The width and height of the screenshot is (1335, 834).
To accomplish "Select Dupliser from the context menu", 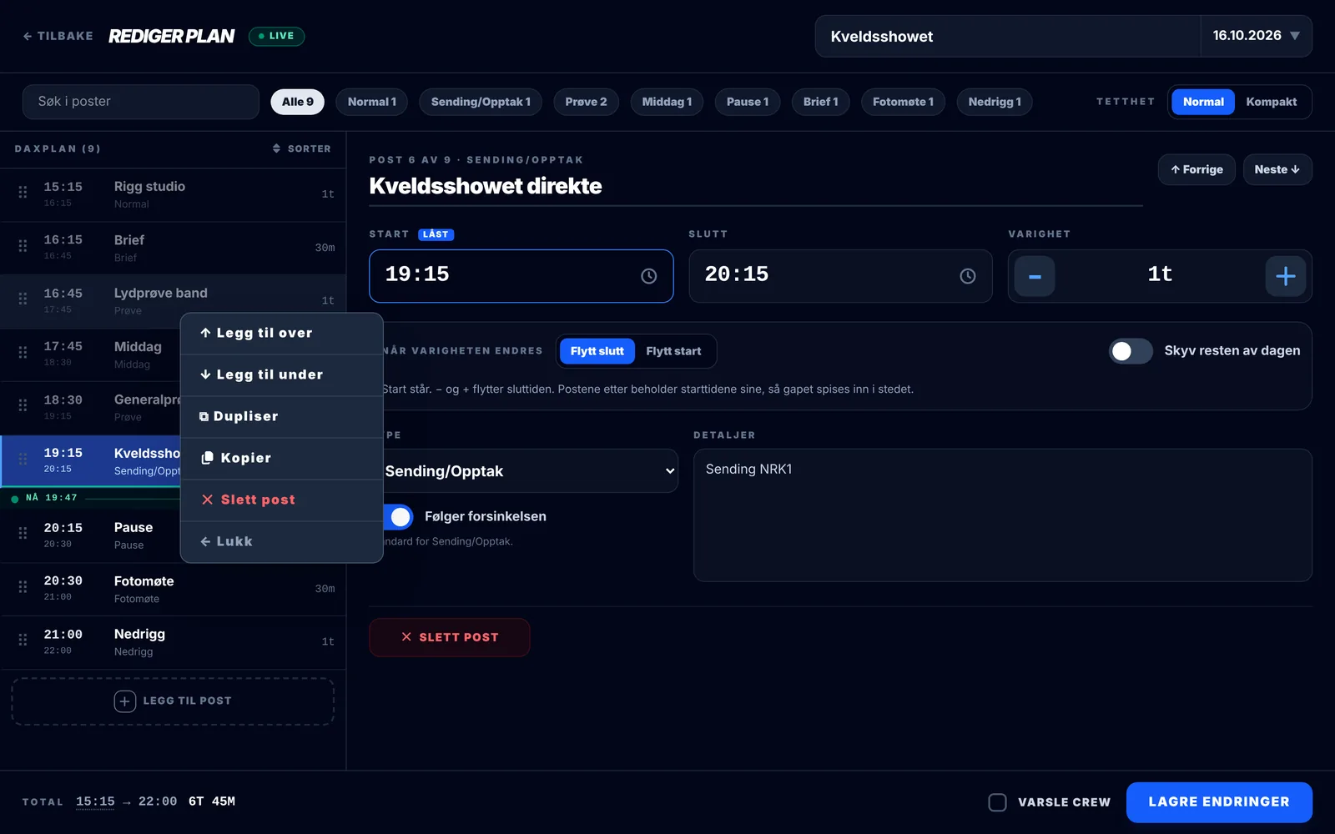I will (282, 417).
